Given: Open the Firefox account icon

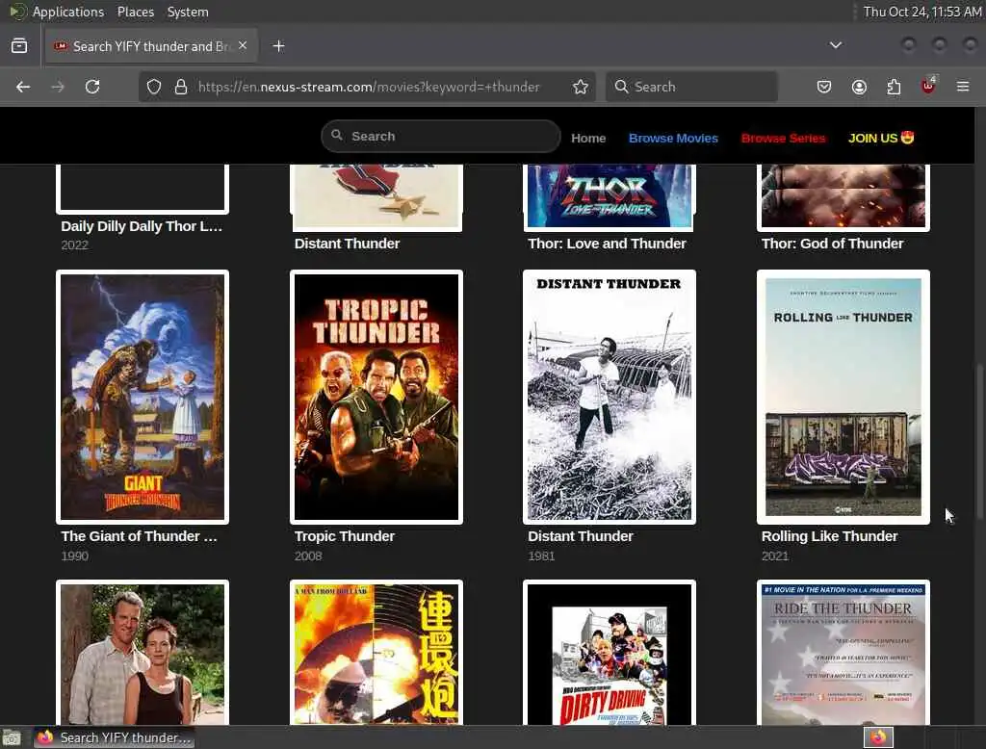Looking at the screenshot, I should pos(859,87).
